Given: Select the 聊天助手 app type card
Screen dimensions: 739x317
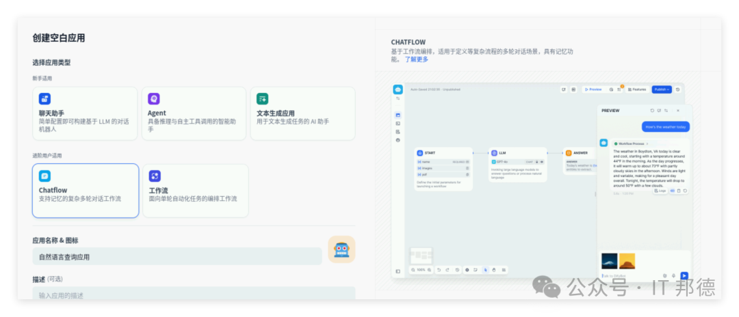Looking at the screenshot, I should tap(85, 113).
